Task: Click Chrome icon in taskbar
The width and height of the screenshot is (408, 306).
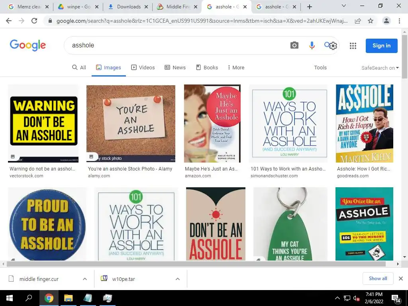Action: tap(49, 298)
